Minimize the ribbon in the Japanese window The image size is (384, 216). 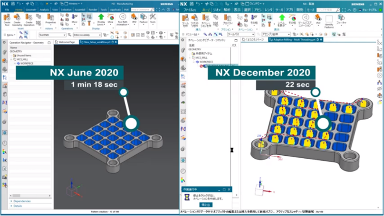[349, 10]
